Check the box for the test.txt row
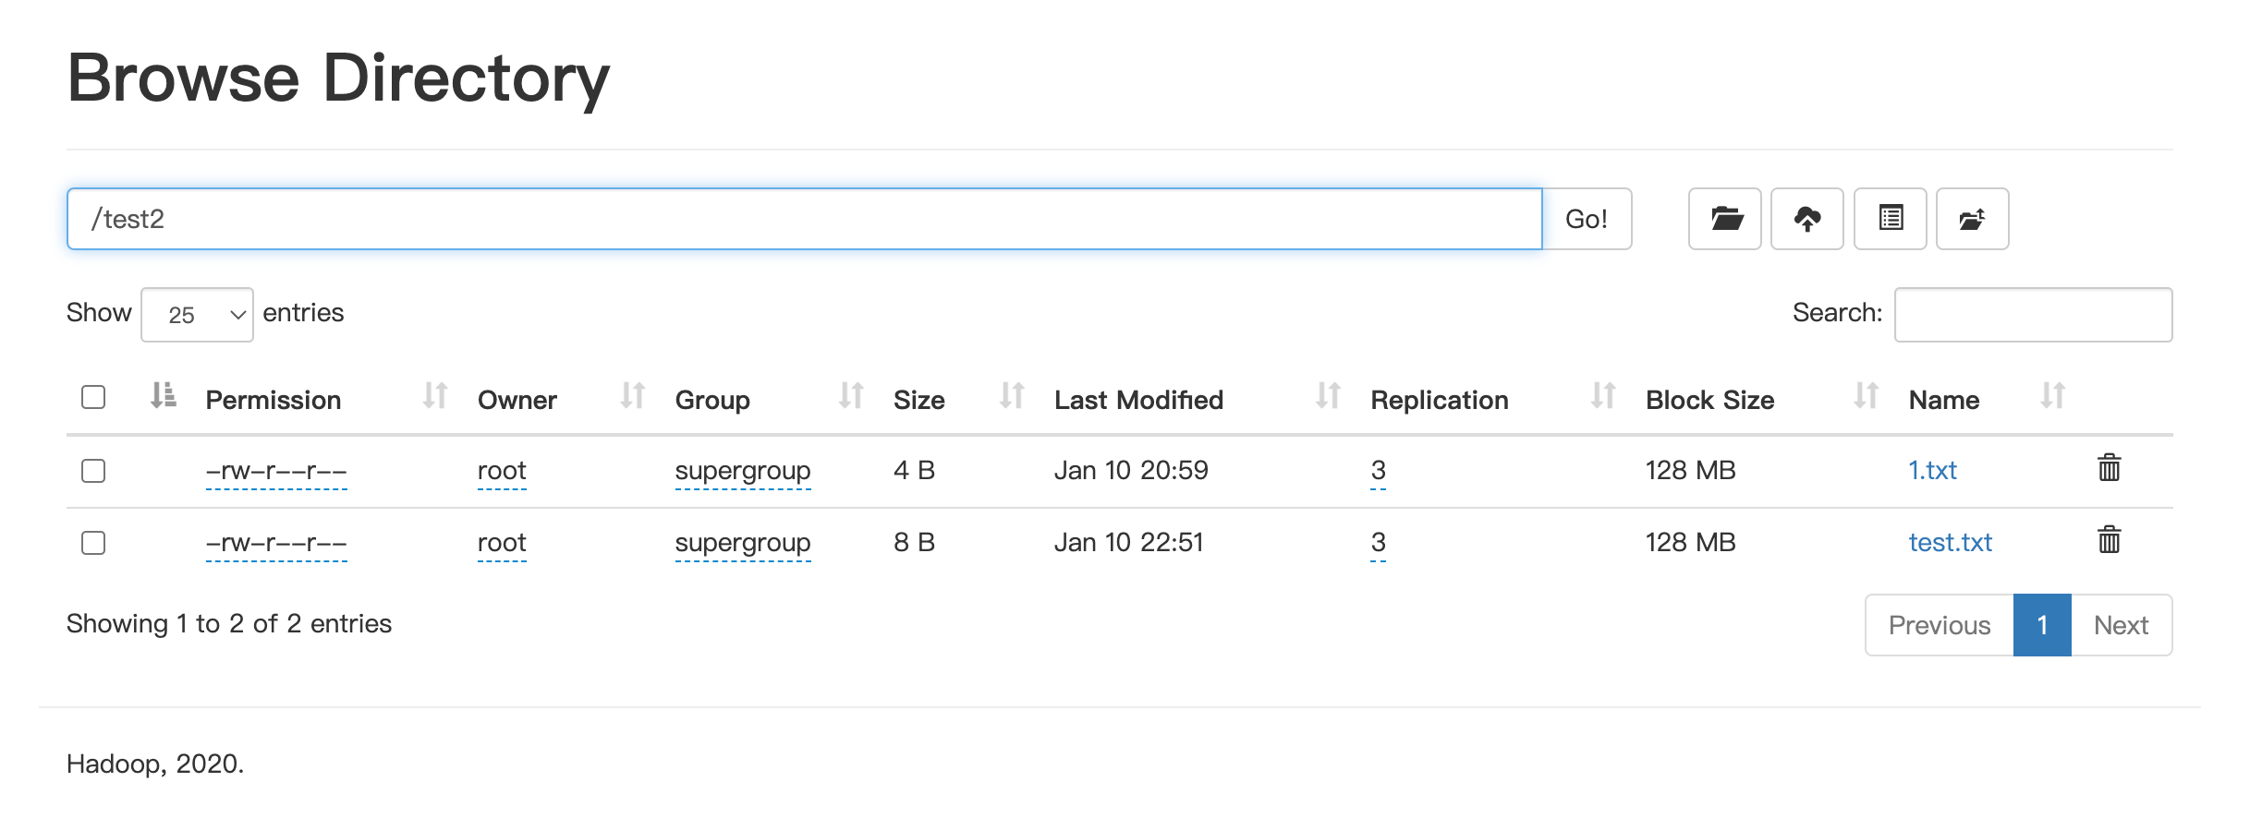The width and height of the screenshot is (2262, 818). tap(93, 543)
